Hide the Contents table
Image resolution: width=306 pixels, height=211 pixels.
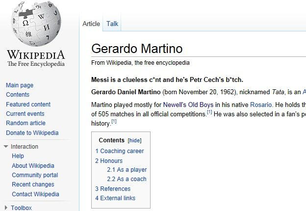coord(134,140)
